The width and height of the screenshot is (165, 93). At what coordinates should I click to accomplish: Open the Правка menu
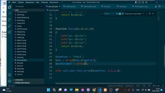coord(21,2)
